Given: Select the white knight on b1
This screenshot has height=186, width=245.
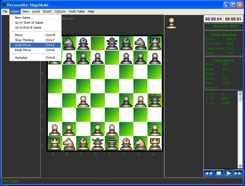Looking at the screenshot, I should pyautogui.click(x=69, y=144).
